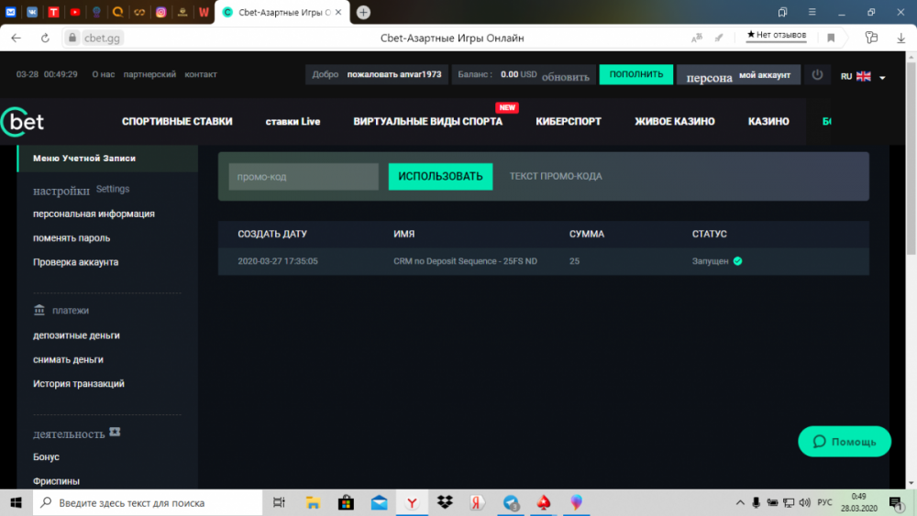Open the Помощь chat widget
The width and height of the screenshot is (917, 516).
pos(844,442)
